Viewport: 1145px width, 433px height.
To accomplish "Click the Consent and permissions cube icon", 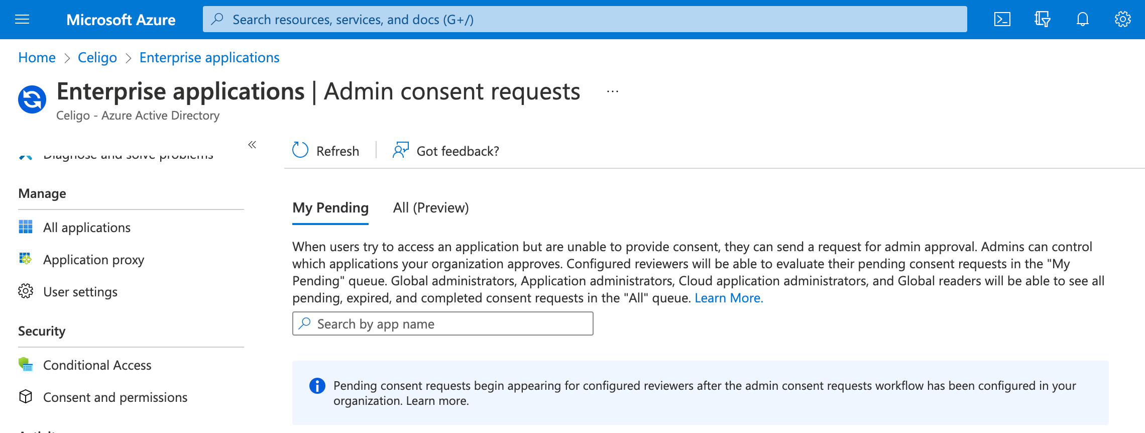I will pyautogui.click(x=26, y=396).
